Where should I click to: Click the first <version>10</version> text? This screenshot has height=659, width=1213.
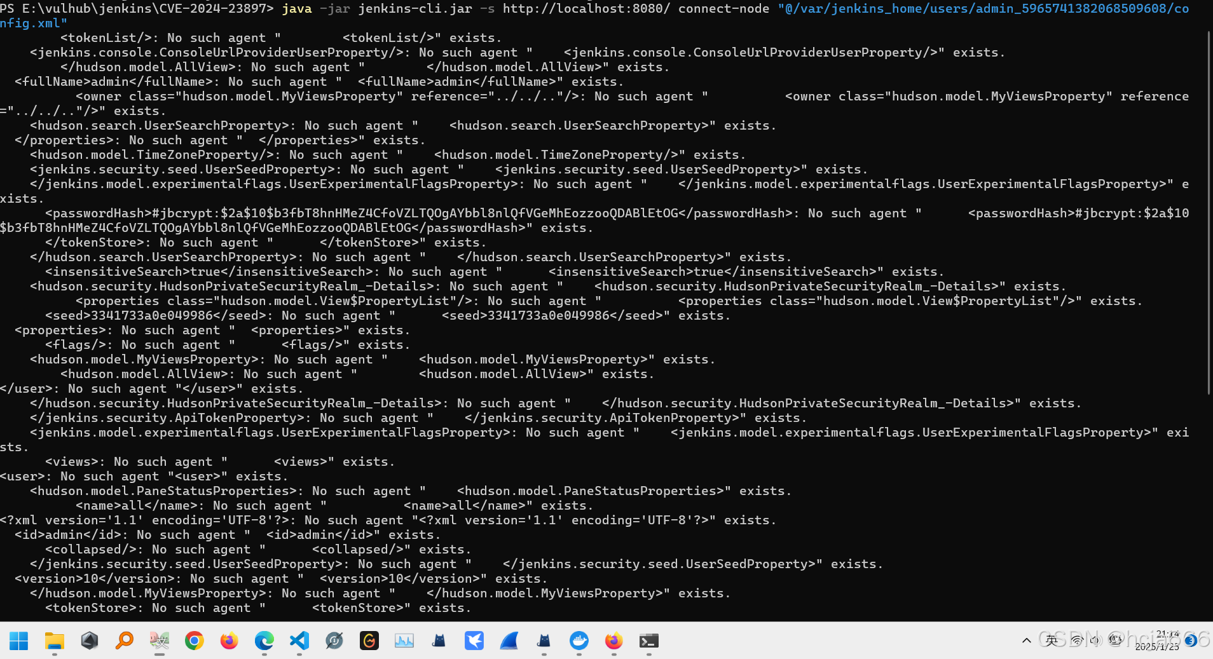(x=95, y=578)
